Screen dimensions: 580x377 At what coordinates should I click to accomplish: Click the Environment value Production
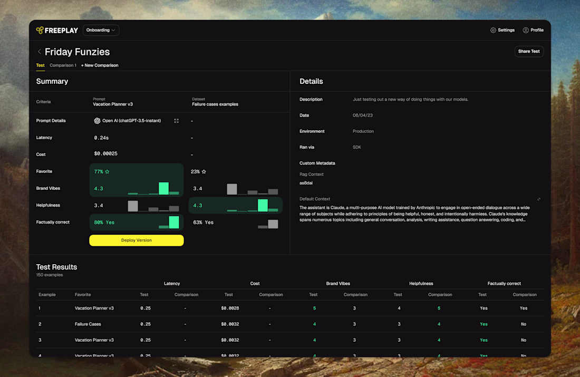pyautogui.click(x=363, y=131)
